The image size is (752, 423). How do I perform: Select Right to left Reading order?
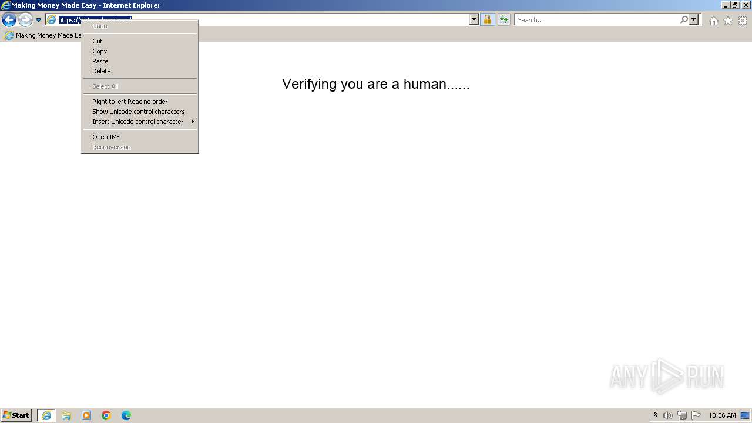(139, 102)
